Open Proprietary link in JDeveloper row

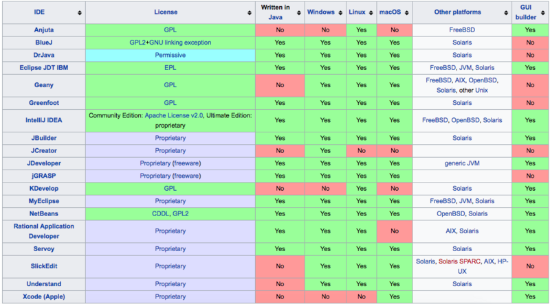pyautogui.click(x=155, y=163)
